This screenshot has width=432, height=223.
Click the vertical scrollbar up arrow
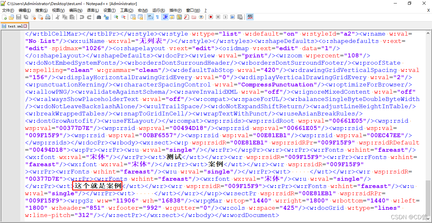(428, 33)
